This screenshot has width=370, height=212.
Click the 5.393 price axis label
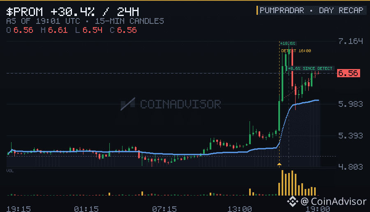pos(350,136)
